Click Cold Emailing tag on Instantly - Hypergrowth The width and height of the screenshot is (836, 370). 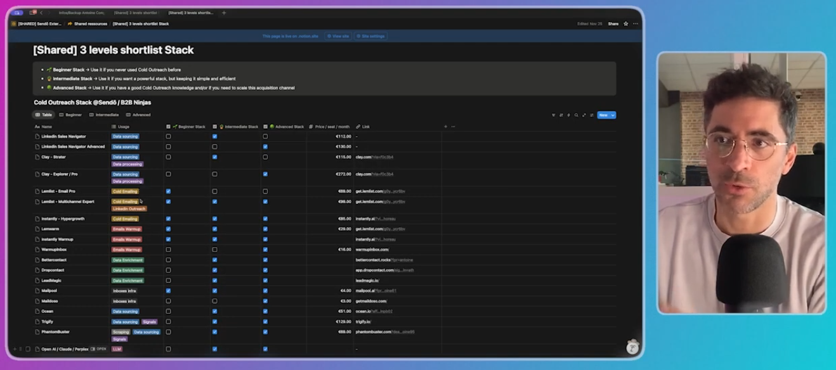click(125, 219)
